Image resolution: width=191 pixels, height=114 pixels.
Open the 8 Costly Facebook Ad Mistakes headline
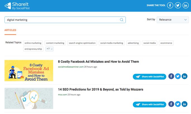pyautogui.click(x=98, y=62)
